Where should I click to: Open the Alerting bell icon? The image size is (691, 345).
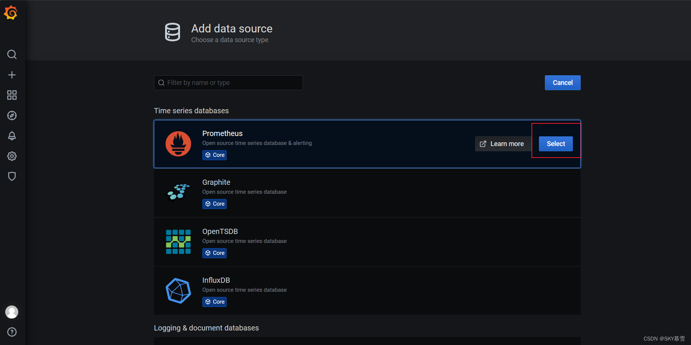coord(12,136)
